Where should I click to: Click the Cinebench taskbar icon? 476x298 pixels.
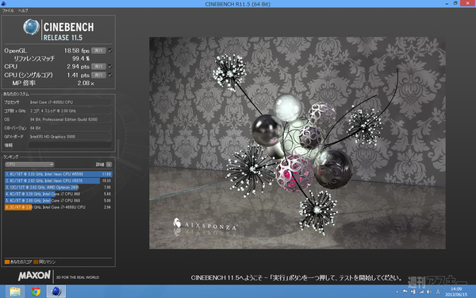point(56,292)
